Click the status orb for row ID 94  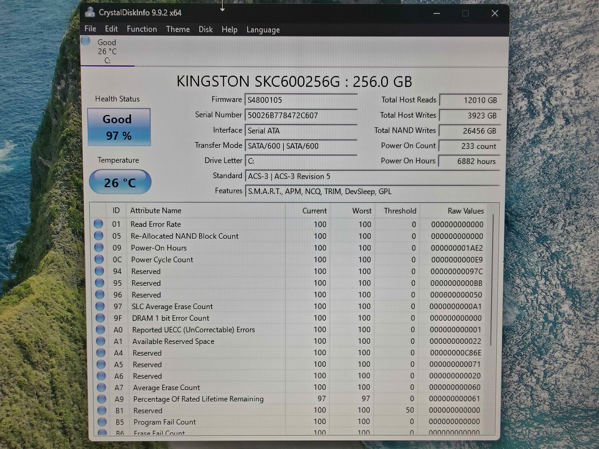[99, 271]
